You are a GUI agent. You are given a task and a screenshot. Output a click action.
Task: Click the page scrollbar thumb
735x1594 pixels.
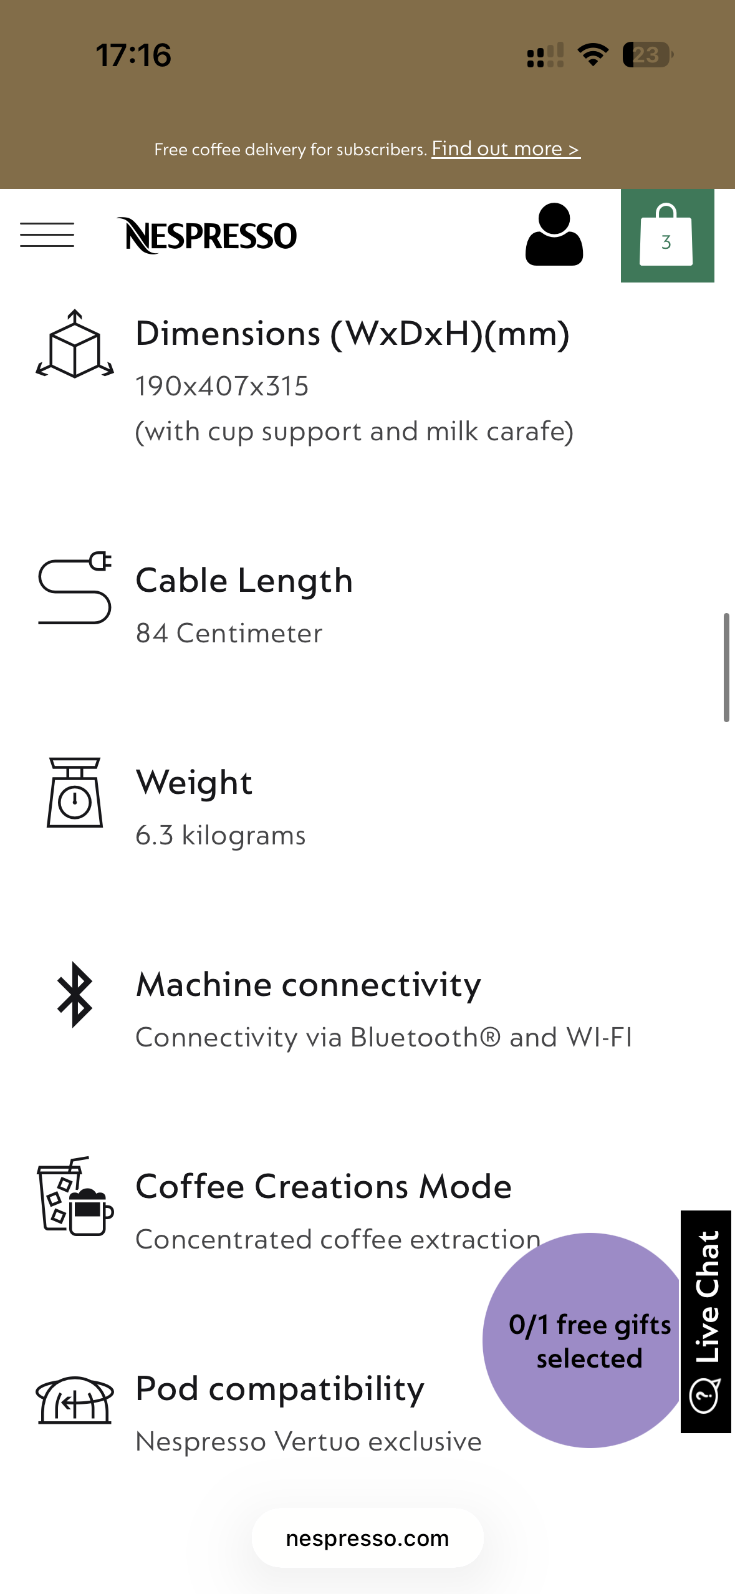point(726,667)
